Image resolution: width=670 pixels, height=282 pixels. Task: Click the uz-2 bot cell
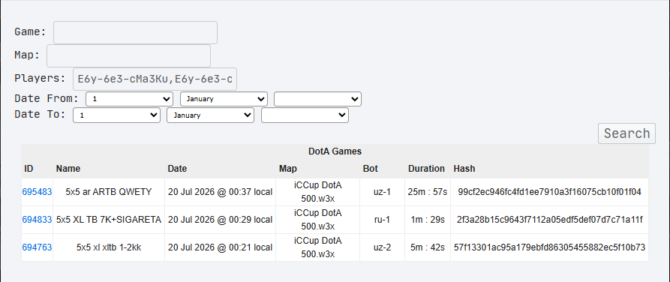(x=382, y=247)
